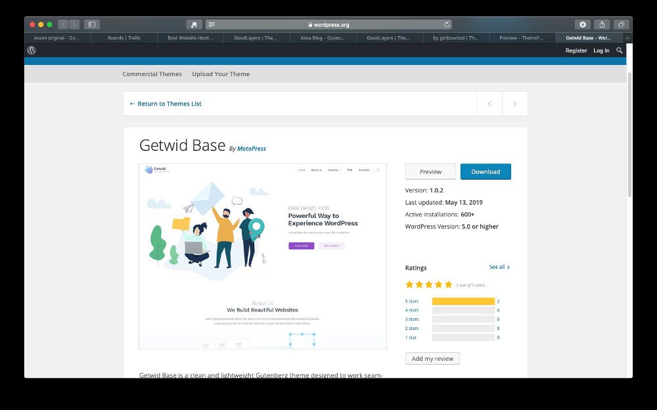Click the Preview button
This screenshot has height=410, width=657.
430,171
